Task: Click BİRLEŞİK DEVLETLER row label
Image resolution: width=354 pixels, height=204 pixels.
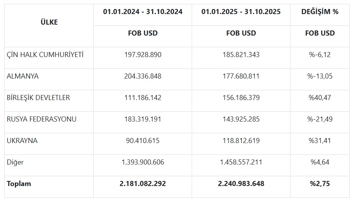Action: click(x=38, y=98)
